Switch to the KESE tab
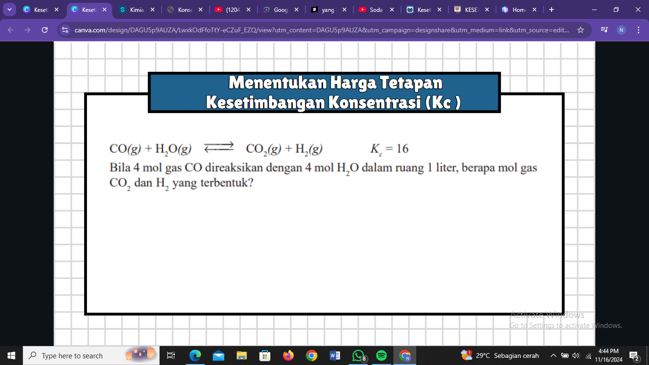 point(473,10)
